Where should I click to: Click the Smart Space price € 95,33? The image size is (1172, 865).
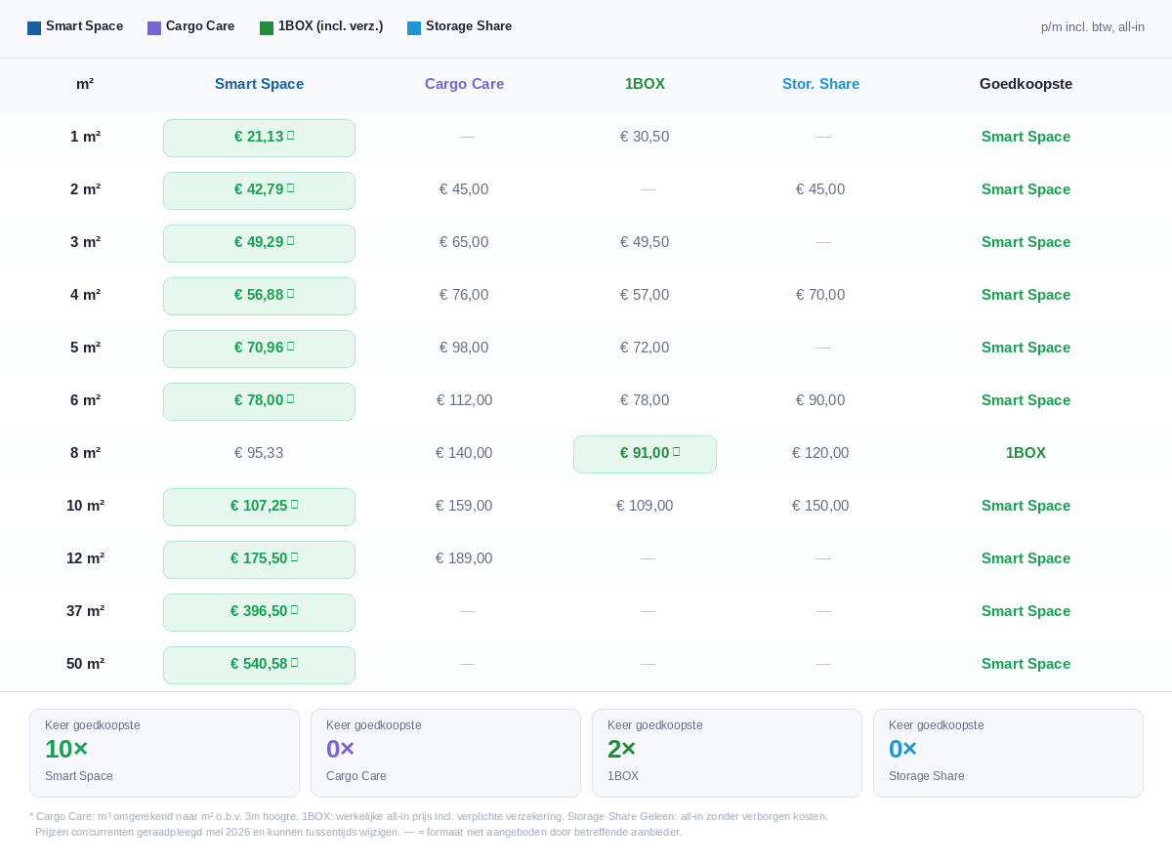259,453
